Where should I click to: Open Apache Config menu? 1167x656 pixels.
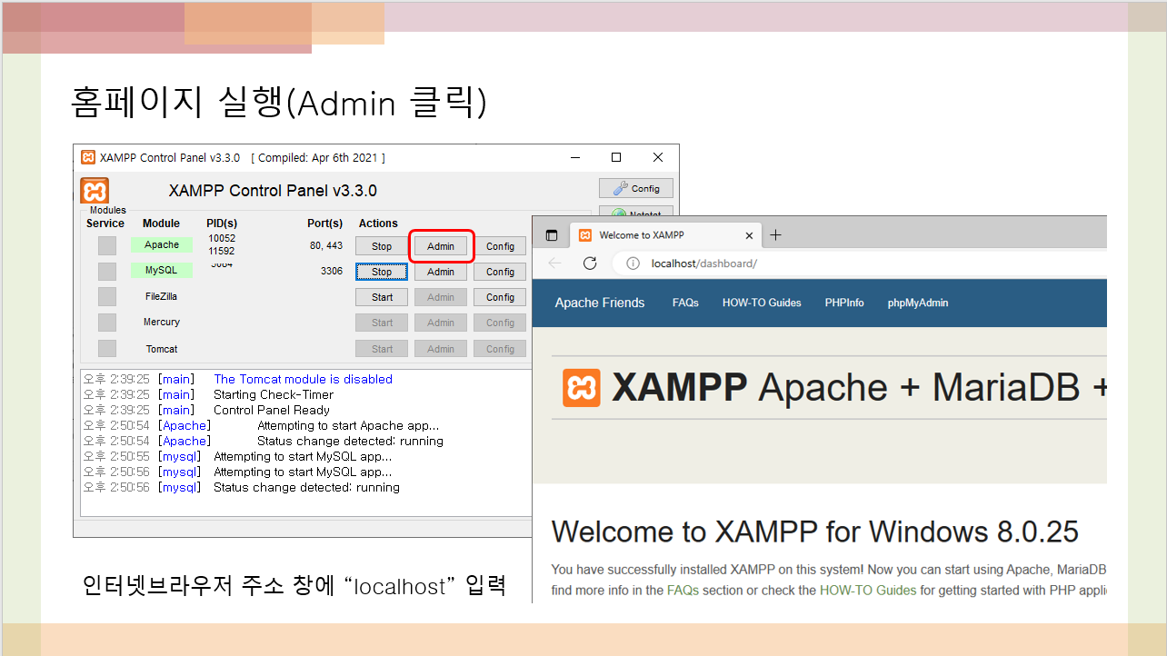[x=500, y=246]
